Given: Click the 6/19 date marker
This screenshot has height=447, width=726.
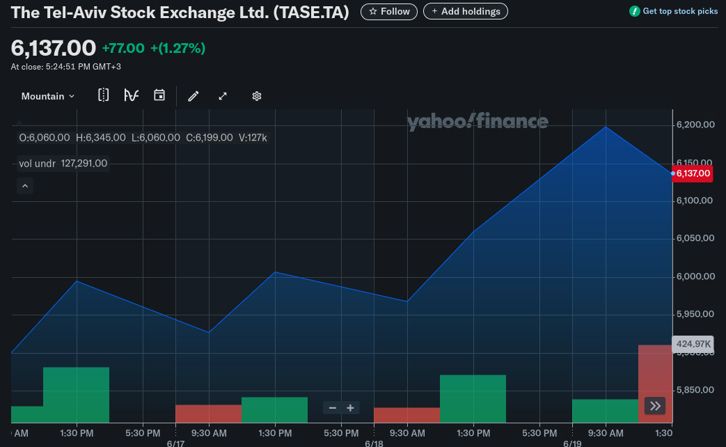Looking at the screenshot, I should point(572,444).
